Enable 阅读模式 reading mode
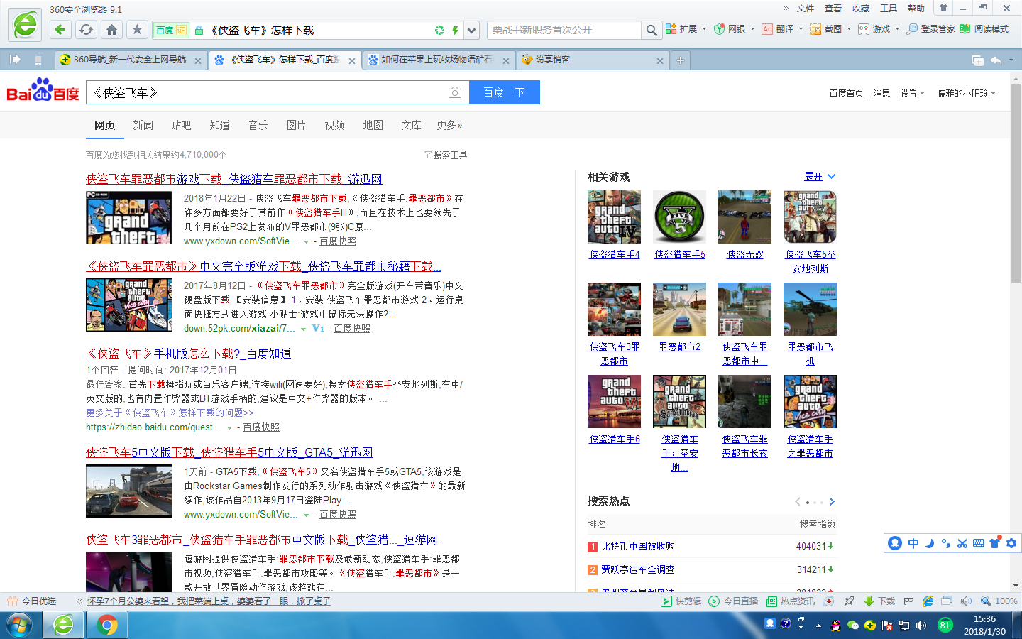 tap(984, 29)
